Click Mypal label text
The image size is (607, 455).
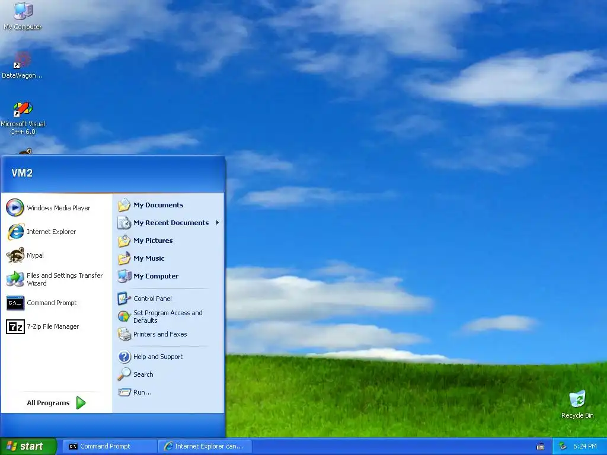pos(35,255)
